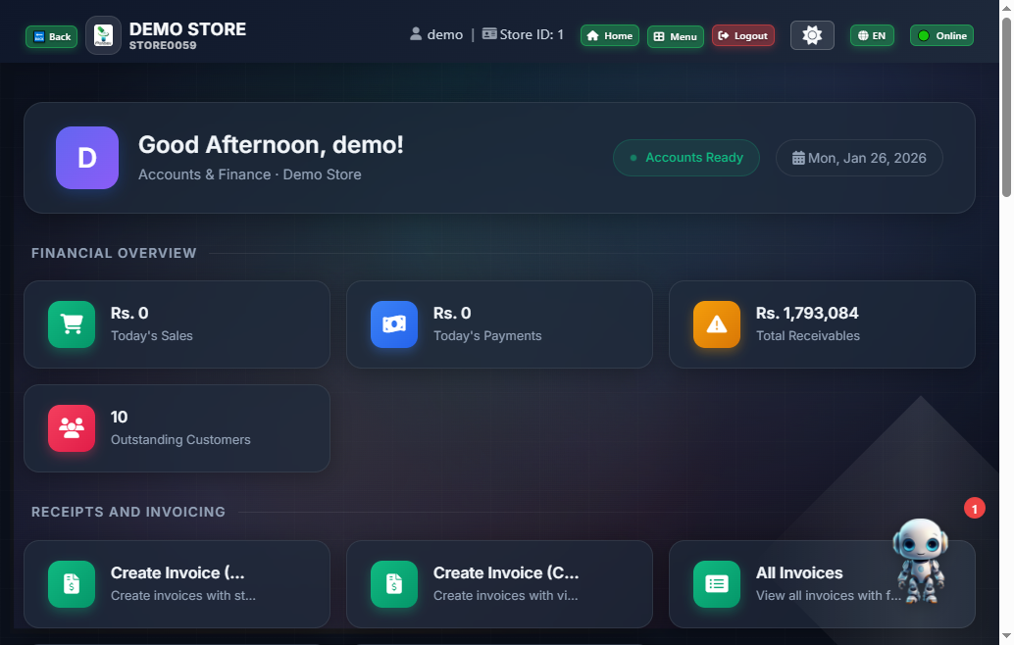Click the red notification badge showing 1
This screenshot has height=645, width=1014.
click(975, 509)
